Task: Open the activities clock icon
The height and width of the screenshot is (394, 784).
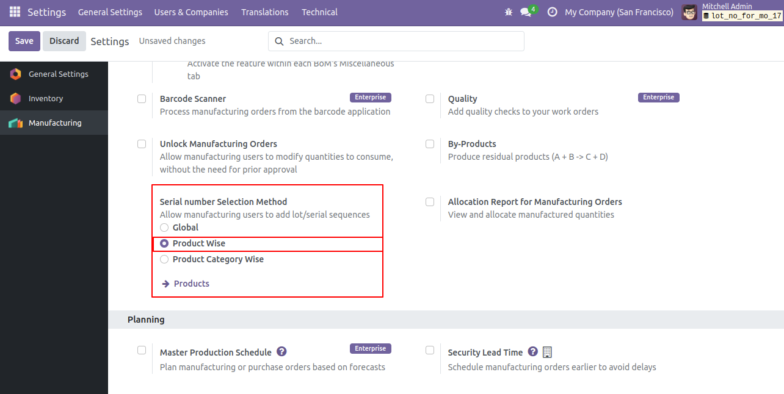Action: tap(552, 12)
